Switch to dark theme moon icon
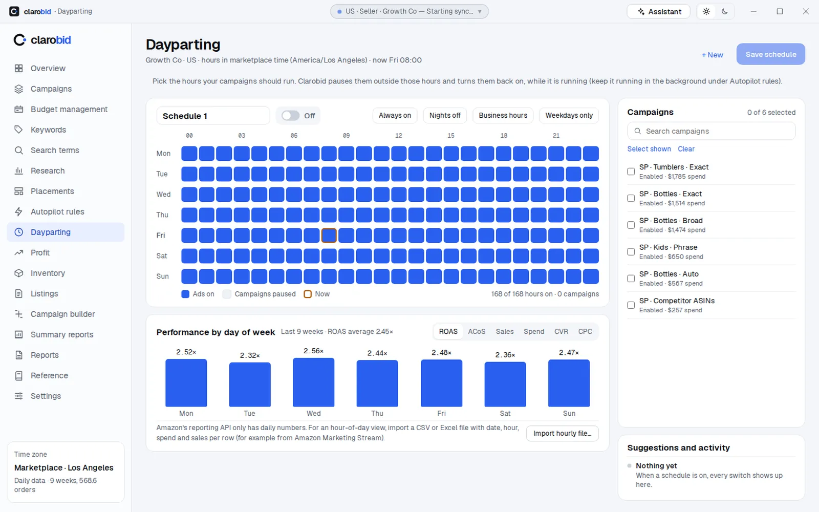 click(725, 11)
